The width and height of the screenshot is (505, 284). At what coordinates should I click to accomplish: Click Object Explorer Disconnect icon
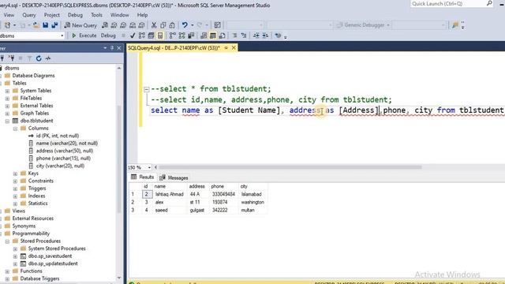[x=12, y=58]
